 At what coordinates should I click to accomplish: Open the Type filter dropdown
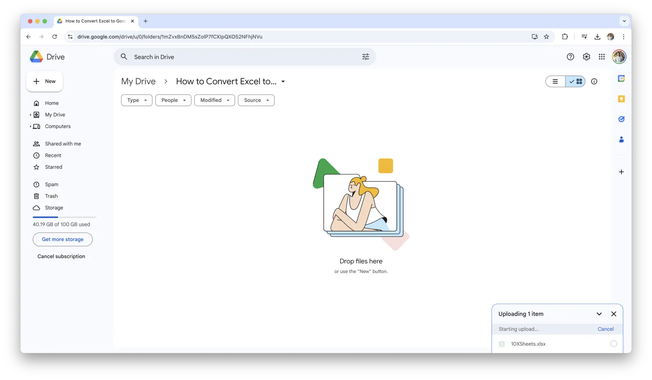tap(136, 100)
